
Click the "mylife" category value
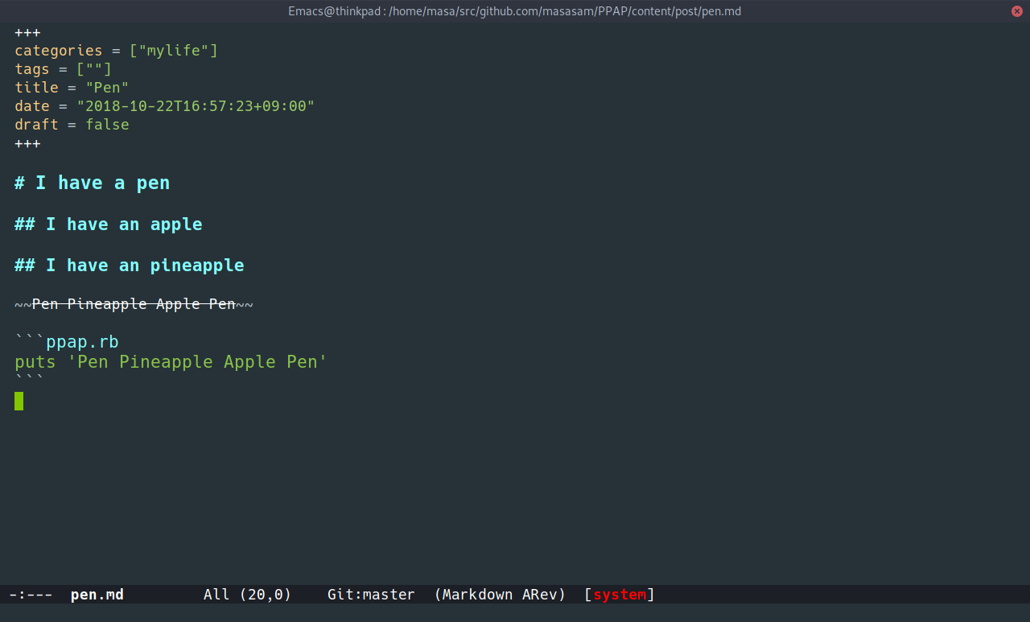click(x=174, y=51)
